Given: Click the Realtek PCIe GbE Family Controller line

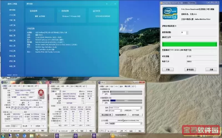Looking at the screenshot, I should [x=48, y=52].
